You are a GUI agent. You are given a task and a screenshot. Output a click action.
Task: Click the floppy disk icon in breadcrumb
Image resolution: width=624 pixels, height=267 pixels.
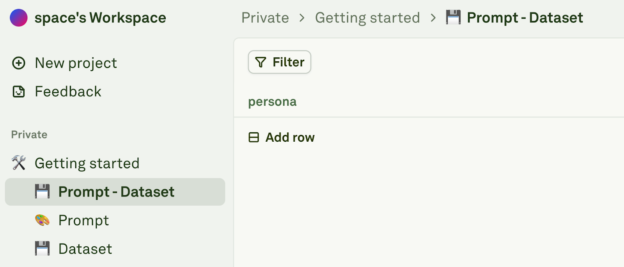[453, 18]
